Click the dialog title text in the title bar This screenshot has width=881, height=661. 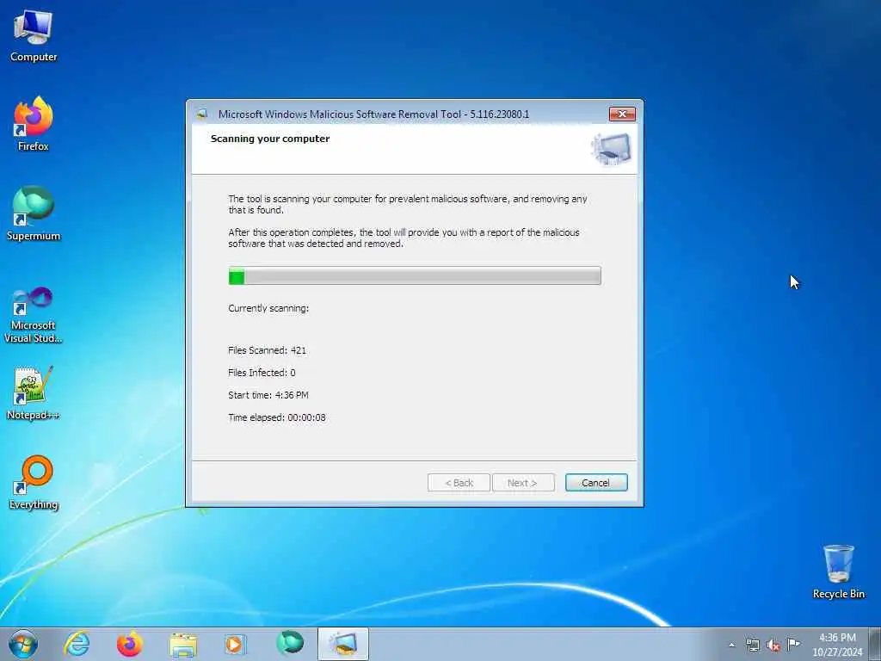(x=373, y=114)
